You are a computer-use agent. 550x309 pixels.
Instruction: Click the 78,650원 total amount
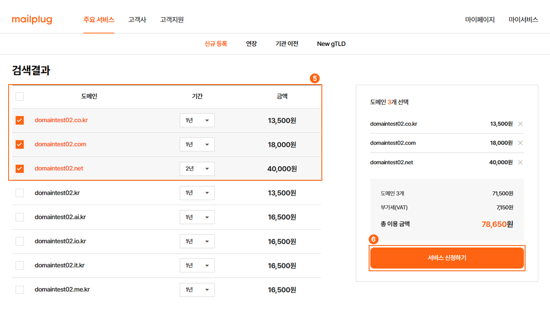pyautogui.click(x=497, y=224)
